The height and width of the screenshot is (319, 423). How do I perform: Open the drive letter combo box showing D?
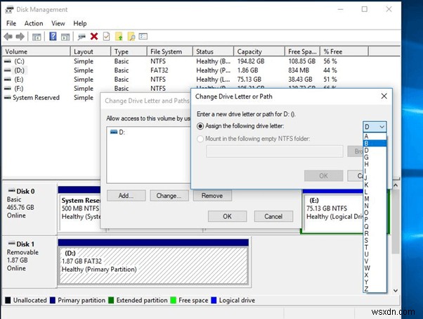(x=375, y=127)
